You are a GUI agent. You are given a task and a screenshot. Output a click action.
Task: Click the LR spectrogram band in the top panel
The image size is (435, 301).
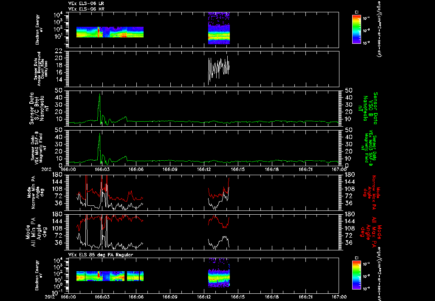[110, 32]
